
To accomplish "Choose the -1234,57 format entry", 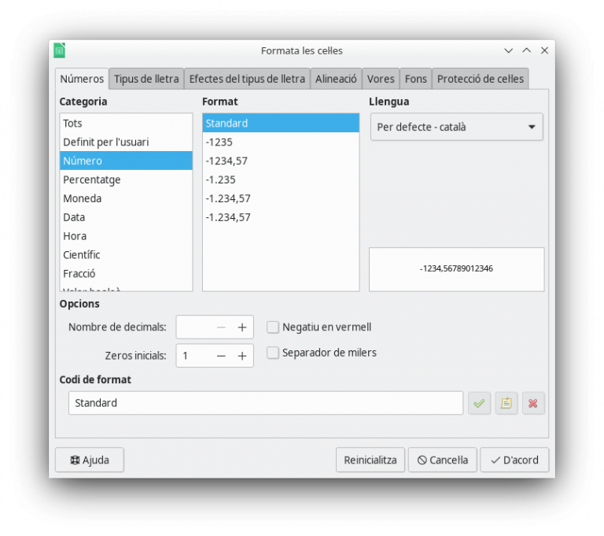I will pyautogui.click(x=226, y=161).
